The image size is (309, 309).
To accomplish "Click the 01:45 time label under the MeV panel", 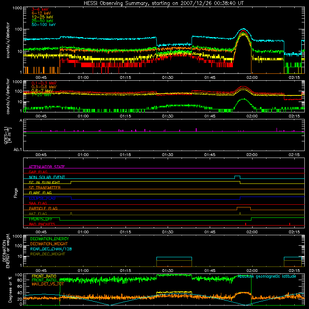I will 210,116.
